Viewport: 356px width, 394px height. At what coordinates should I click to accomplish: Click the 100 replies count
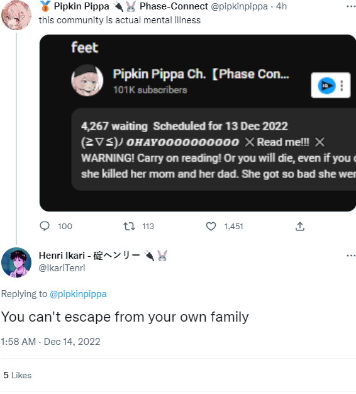65,227
